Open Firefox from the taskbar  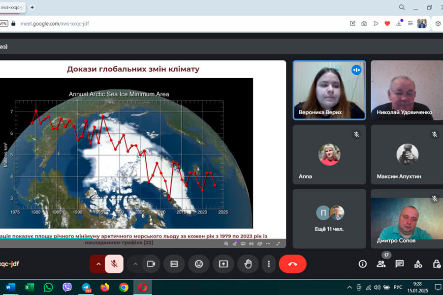pyautogui.click(x=105, y=287)
